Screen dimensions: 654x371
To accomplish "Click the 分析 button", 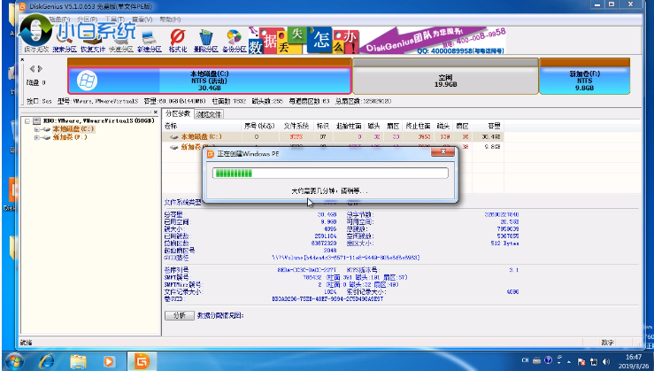I will pyautogui.click(x=178, y=314).
